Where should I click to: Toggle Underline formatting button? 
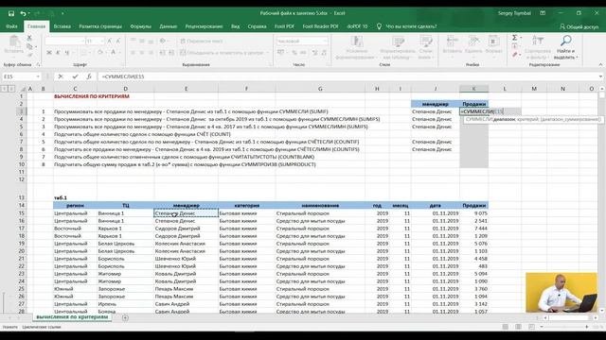tap(67, 53)
